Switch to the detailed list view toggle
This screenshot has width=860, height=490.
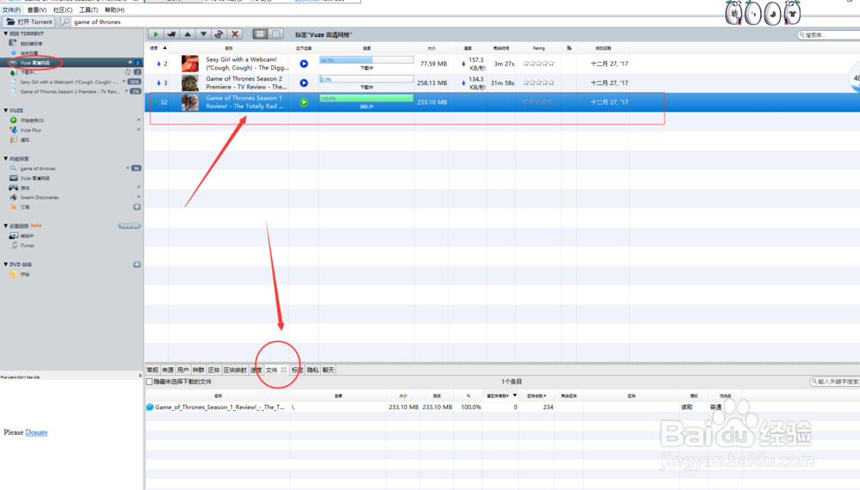click(260, 34)
